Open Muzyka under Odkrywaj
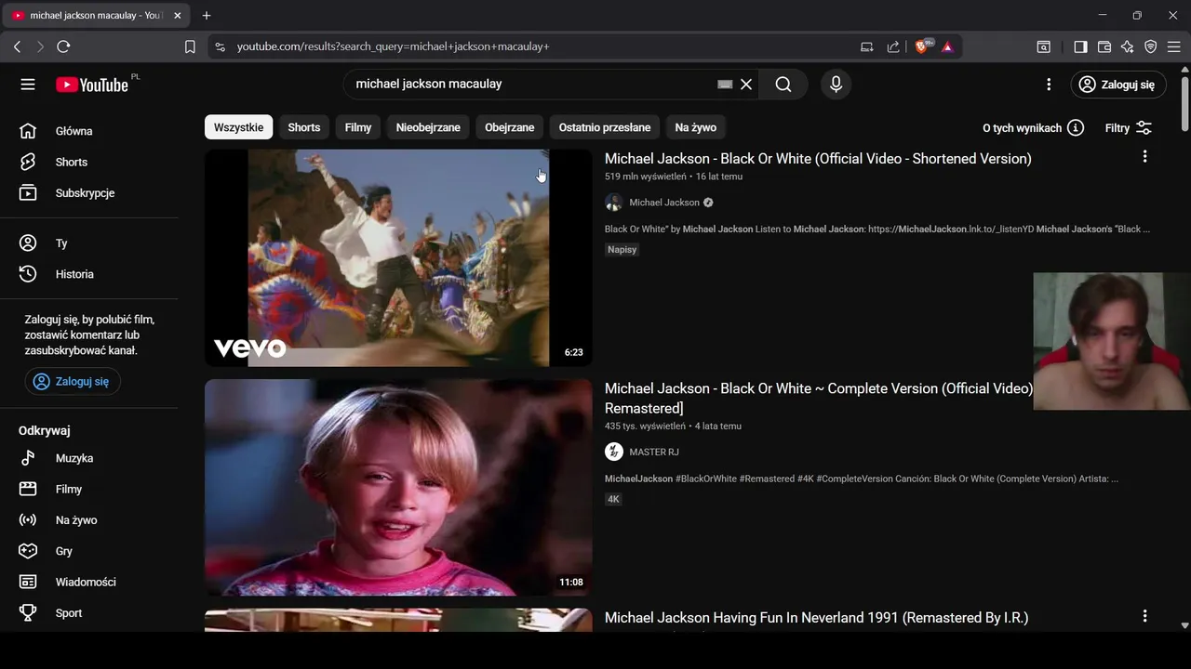1191x669 pixels. [x=89, y=458]
